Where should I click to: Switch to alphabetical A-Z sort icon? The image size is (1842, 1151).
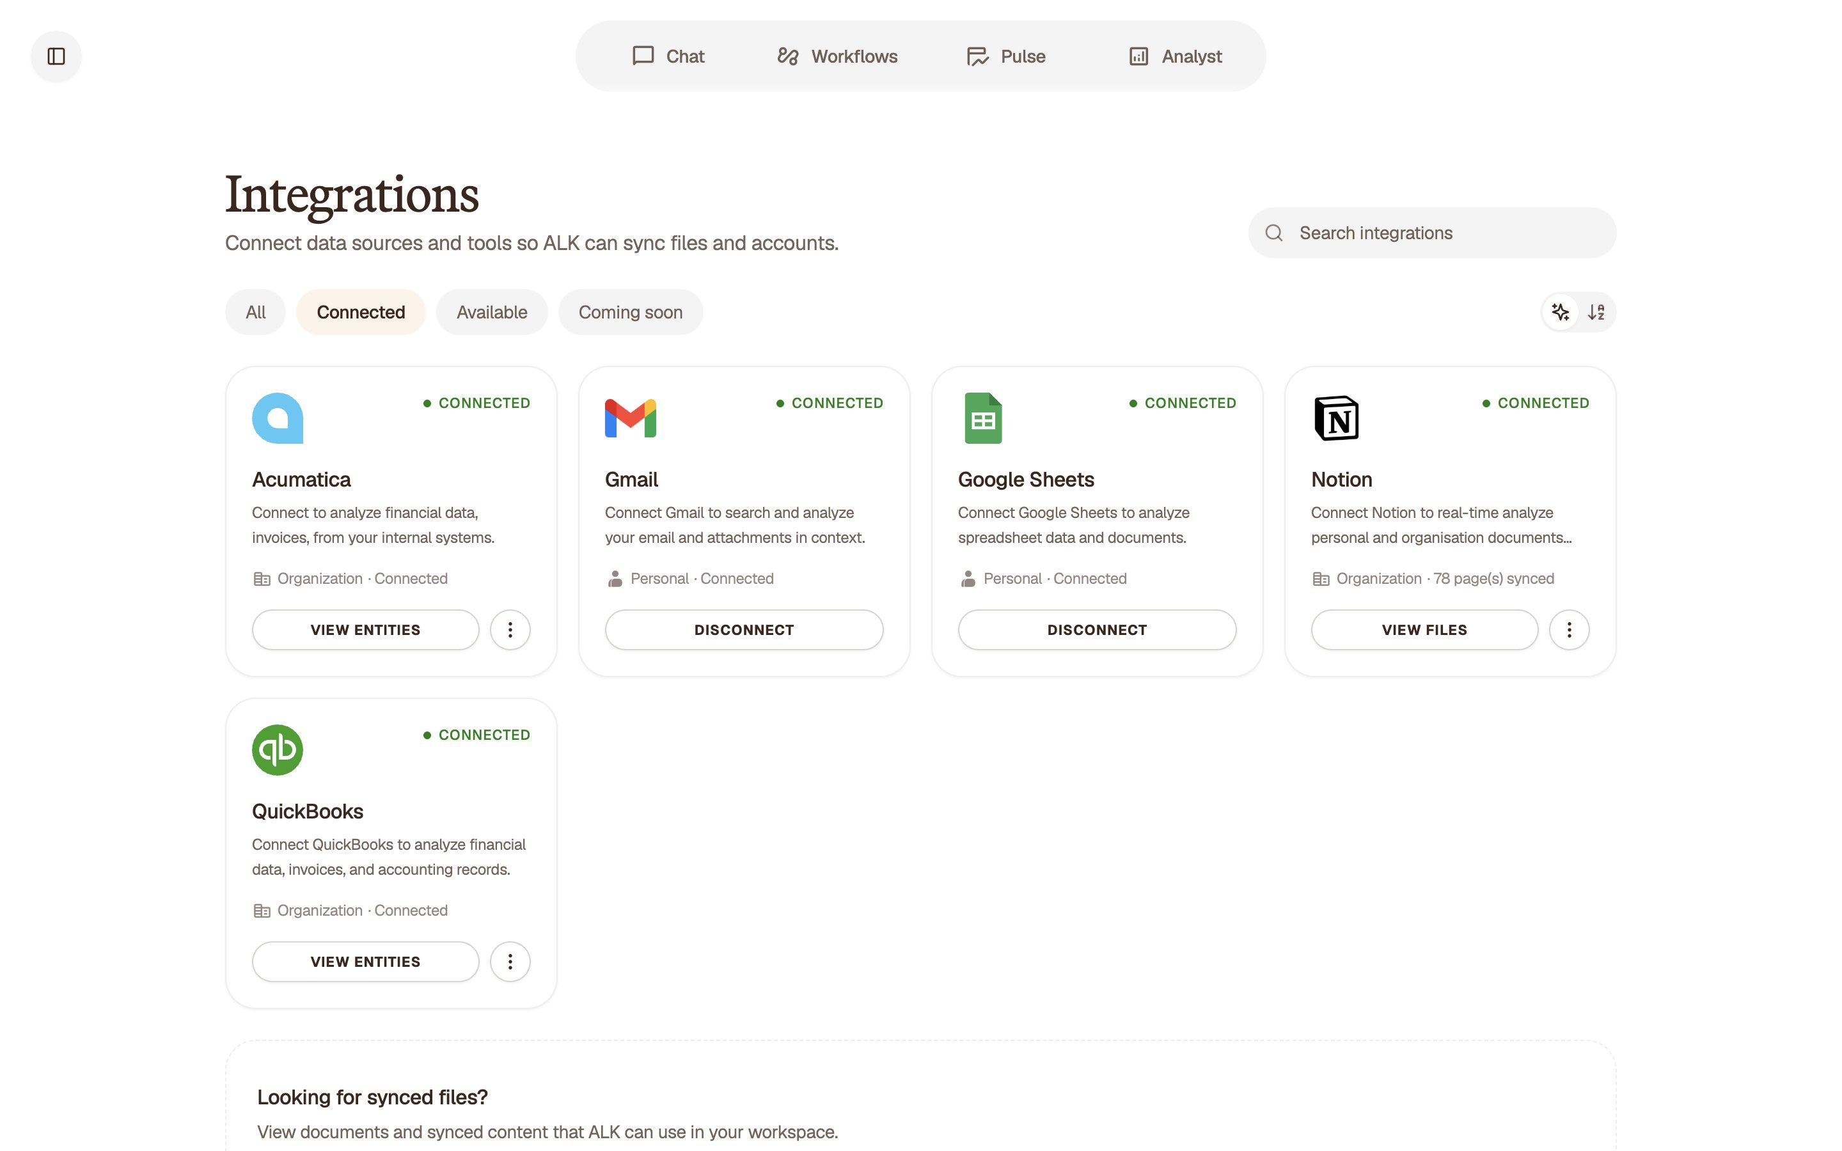click(x=1596, y=312)
